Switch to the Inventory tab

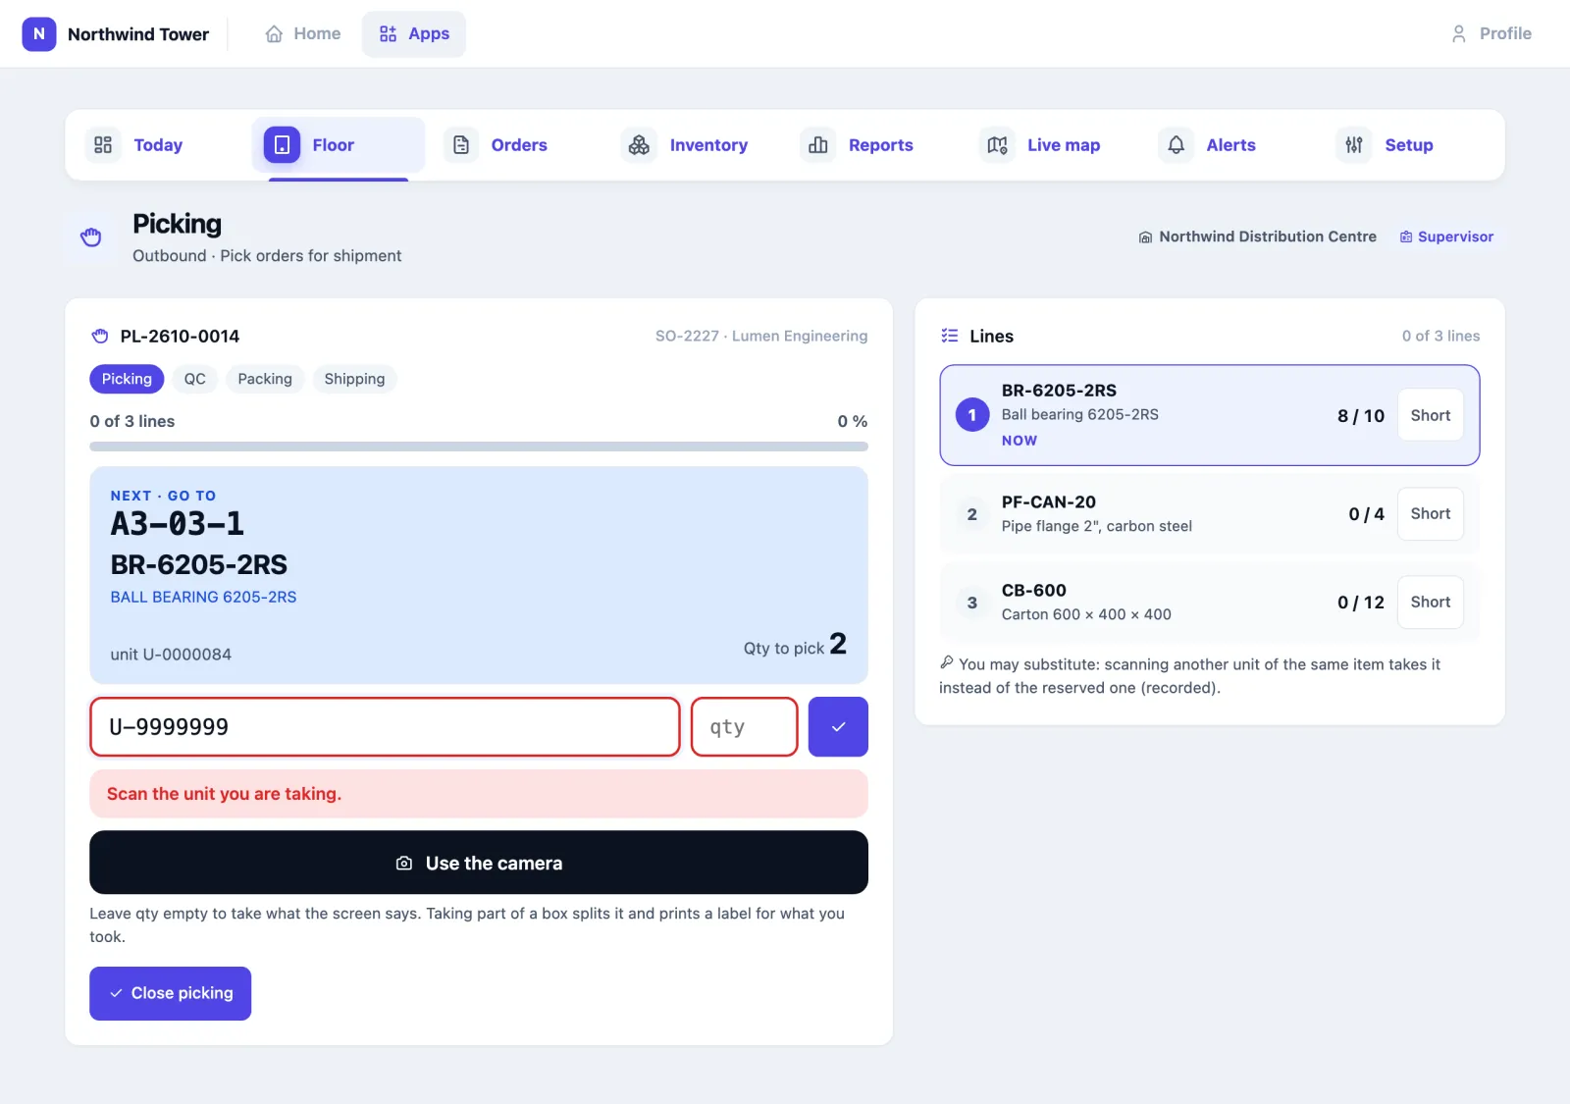click(x=696, y=145)
